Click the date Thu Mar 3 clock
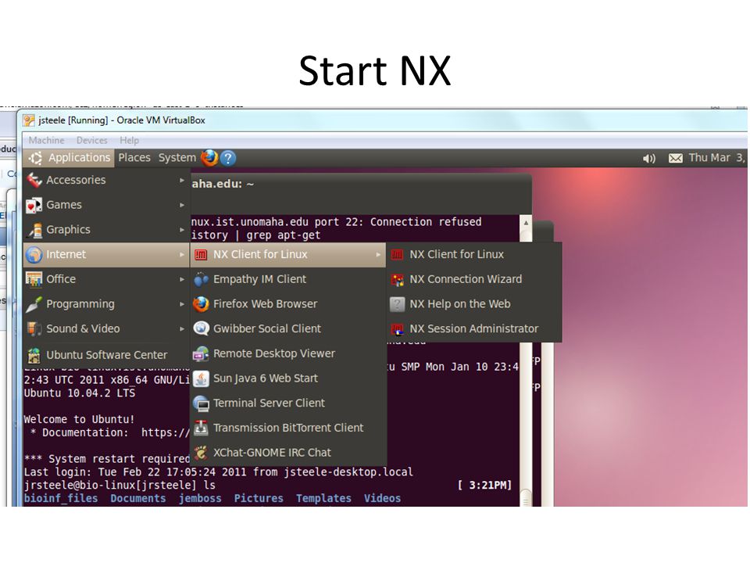The width and height of the screenshot is (750, 563). click(716, 158)
